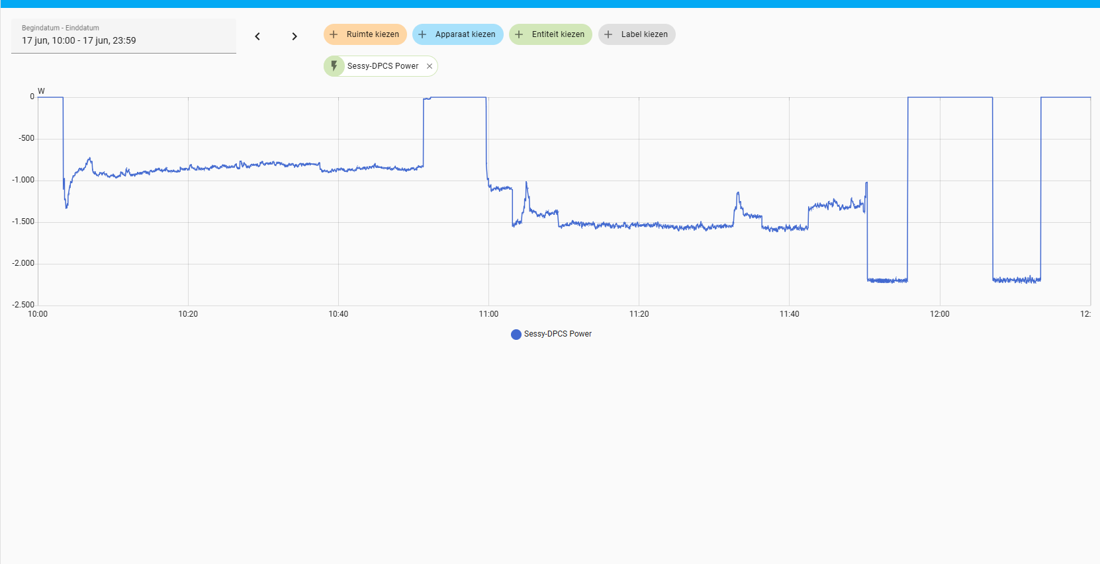
Task: Open the Begindatum - Einddatum date range field
Action: pyautogui.click(x=124, y=36)
